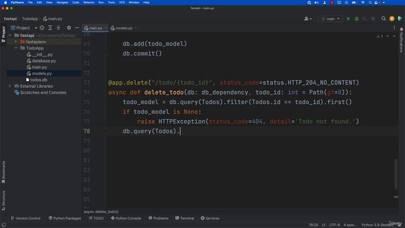The height and width of the screenshot is (228, 405).
Task: Click Spotlight search in macOS menu bar
Action: [370, 3]
